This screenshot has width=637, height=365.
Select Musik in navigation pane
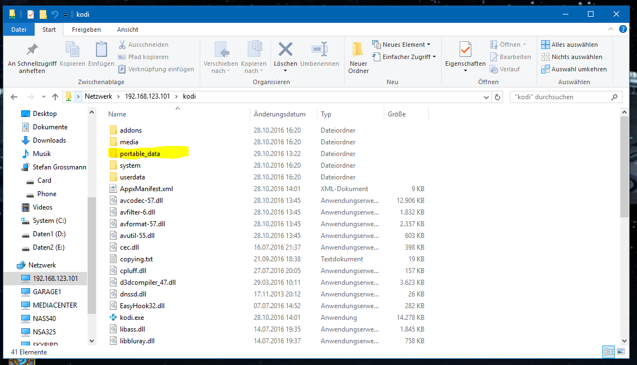point(41,154)
